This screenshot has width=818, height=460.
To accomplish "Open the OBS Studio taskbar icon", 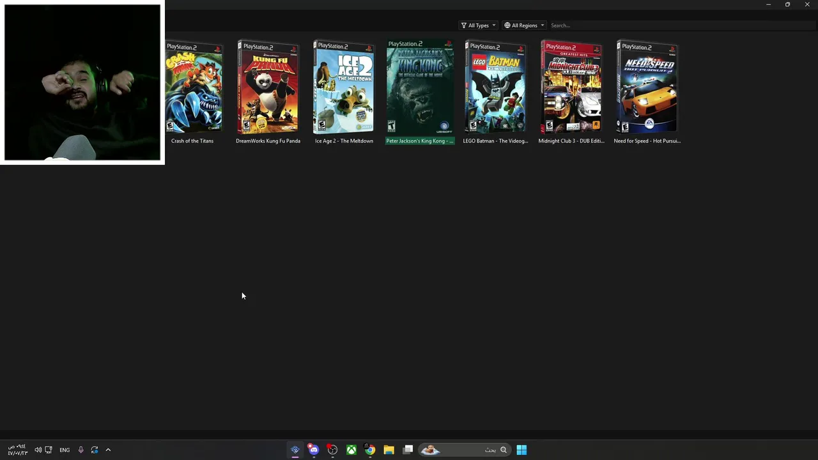I will 332,450.
